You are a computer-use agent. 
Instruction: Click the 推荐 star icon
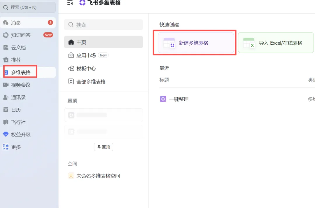pyautogui.click(x=6, y=60)
